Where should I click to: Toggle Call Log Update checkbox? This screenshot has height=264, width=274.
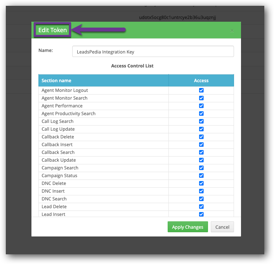pyautogui.click(x=201, y=129)
